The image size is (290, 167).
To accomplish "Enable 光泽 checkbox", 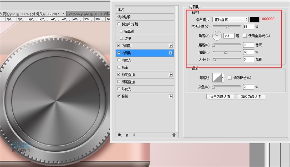I will click(119, 67).
